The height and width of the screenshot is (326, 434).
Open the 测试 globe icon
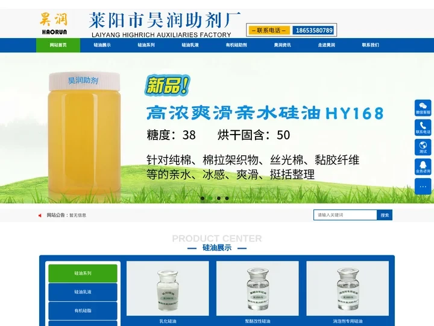423,147
